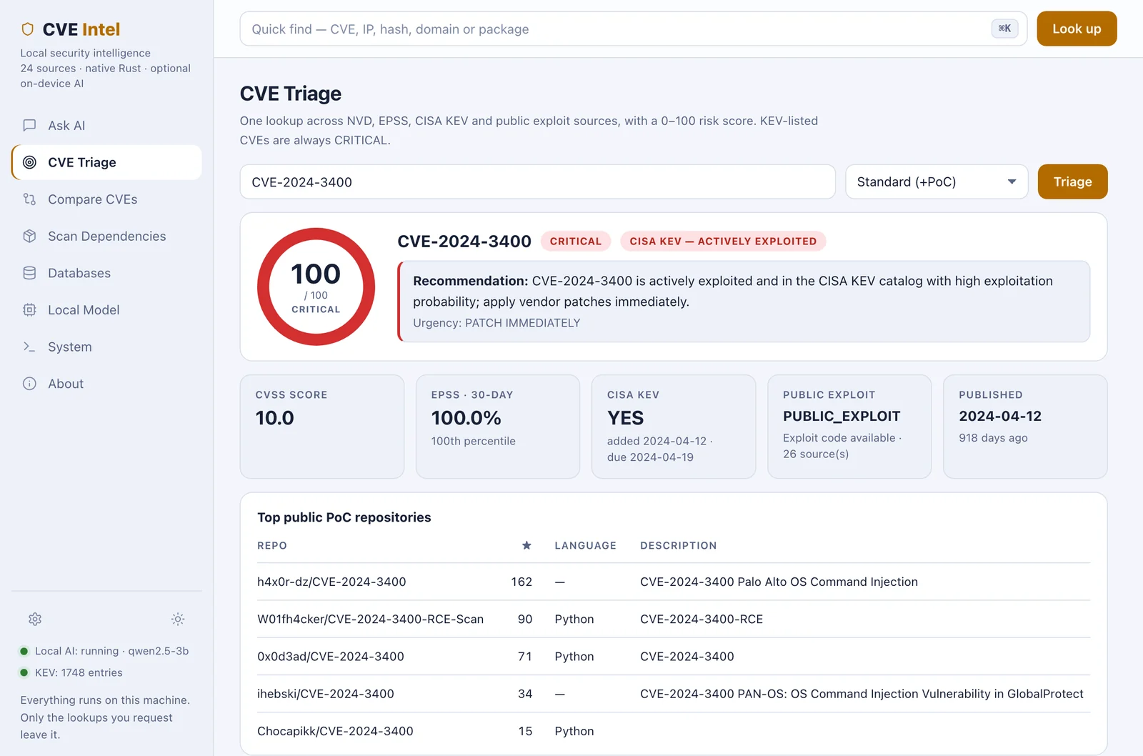Open the Ask AI page
Viewport: 1143px width, 756px height.
[106, 125]
